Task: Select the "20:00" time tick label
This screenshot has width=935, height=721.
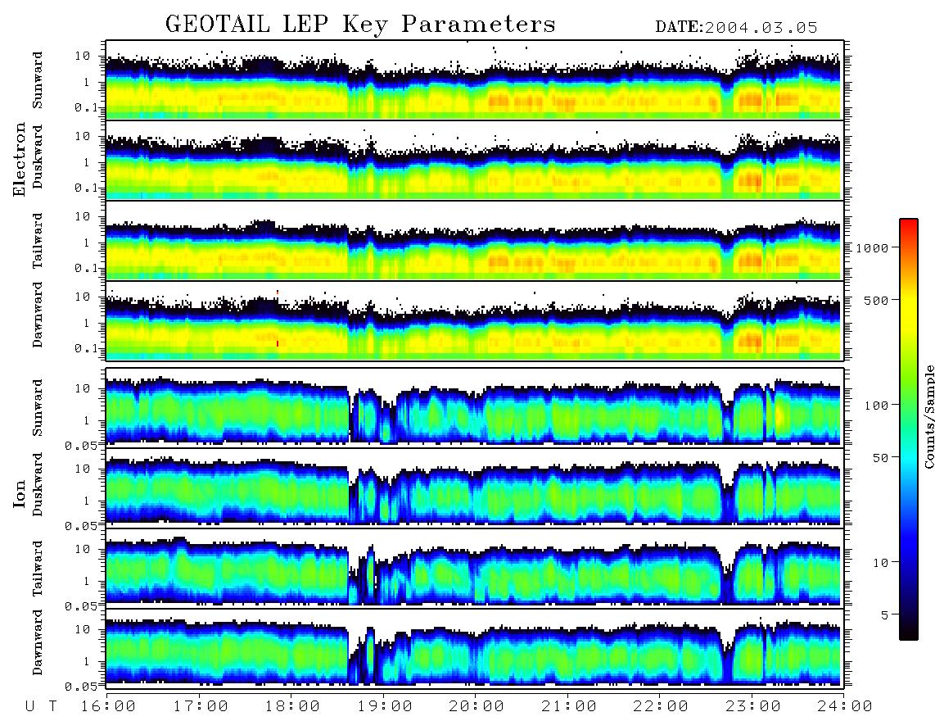Action: (477, 706)
